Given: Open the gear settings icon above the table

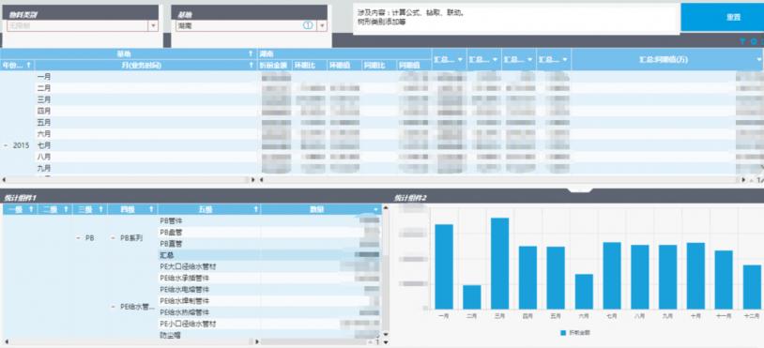Looking at the screenshot, I should [x=754, y=42].
